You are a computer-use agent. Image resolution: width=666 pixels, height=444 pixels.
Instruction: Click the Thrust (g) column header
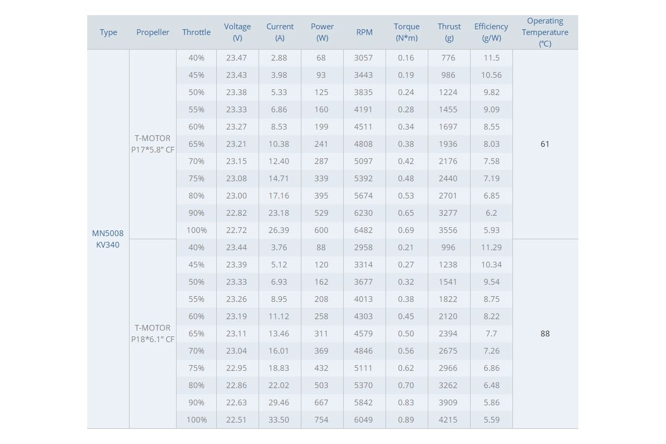coord(449,32)
